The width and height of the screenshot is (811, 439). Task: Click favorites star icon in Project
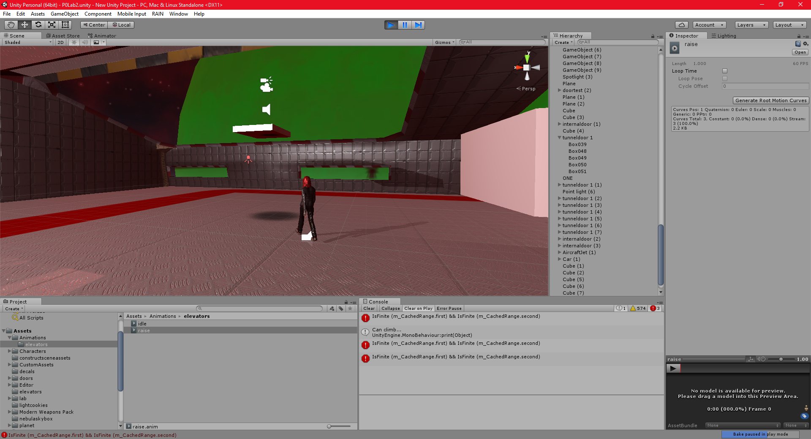[350, 309]
